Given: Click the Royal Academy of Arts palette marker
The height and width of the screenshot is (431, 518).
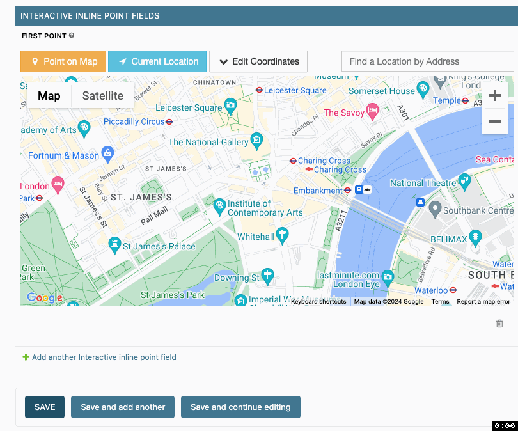Looking at the screenshot, I should tap(84, 129).
